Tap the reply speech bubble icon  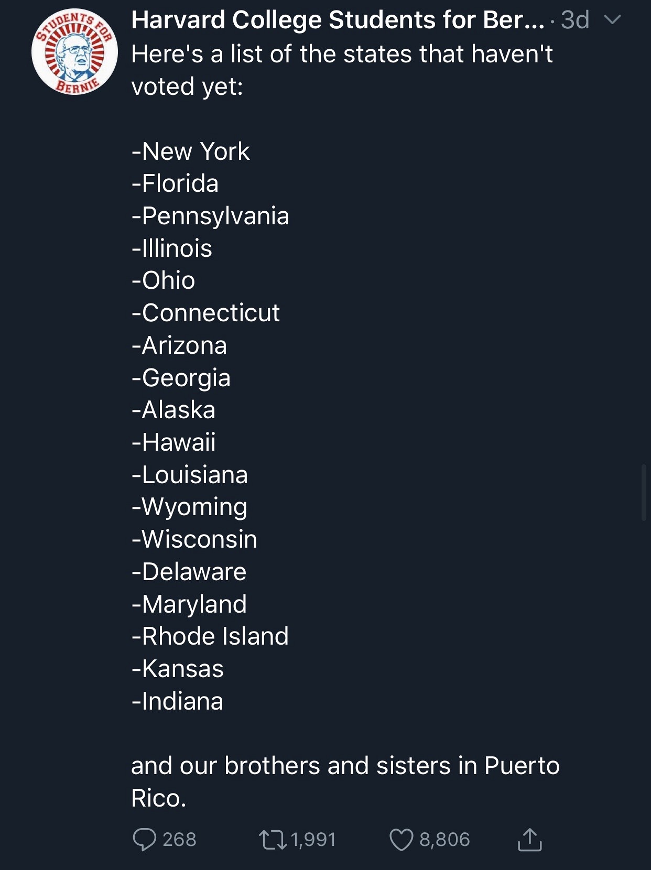coord(144,839)
